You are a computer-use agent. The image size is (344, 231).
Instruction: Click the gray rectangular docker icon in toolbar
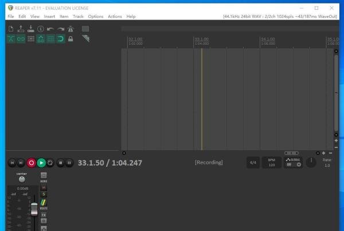[85, 29]
